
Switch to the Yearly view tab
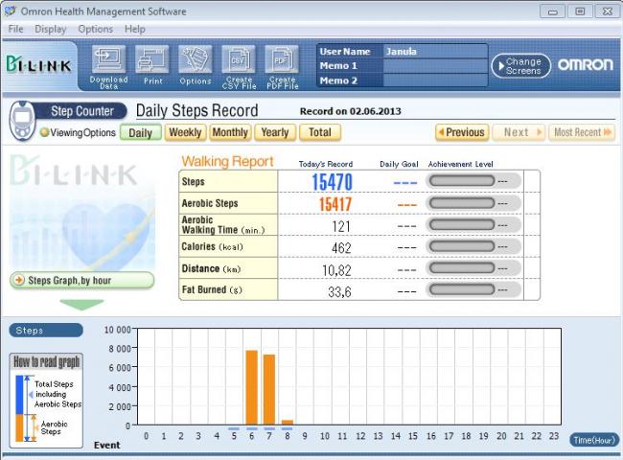[275, 132]
